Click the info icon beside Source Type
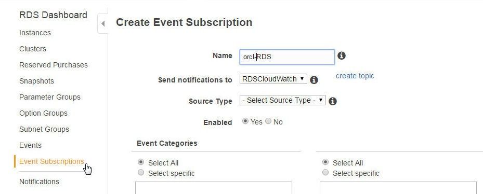This screenshot has width=483, height=194. pyautogui.click(x=332, y=101)
